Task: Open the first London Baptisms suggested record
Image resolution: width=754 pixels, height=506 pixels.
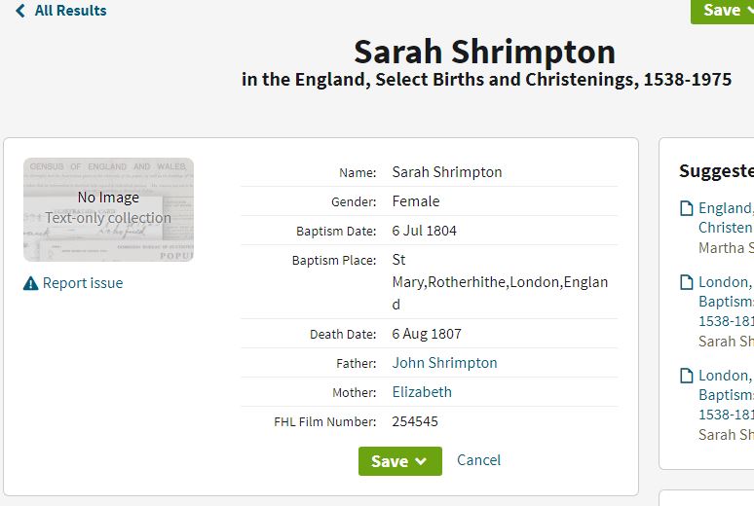Action: [x=726, y=302]
